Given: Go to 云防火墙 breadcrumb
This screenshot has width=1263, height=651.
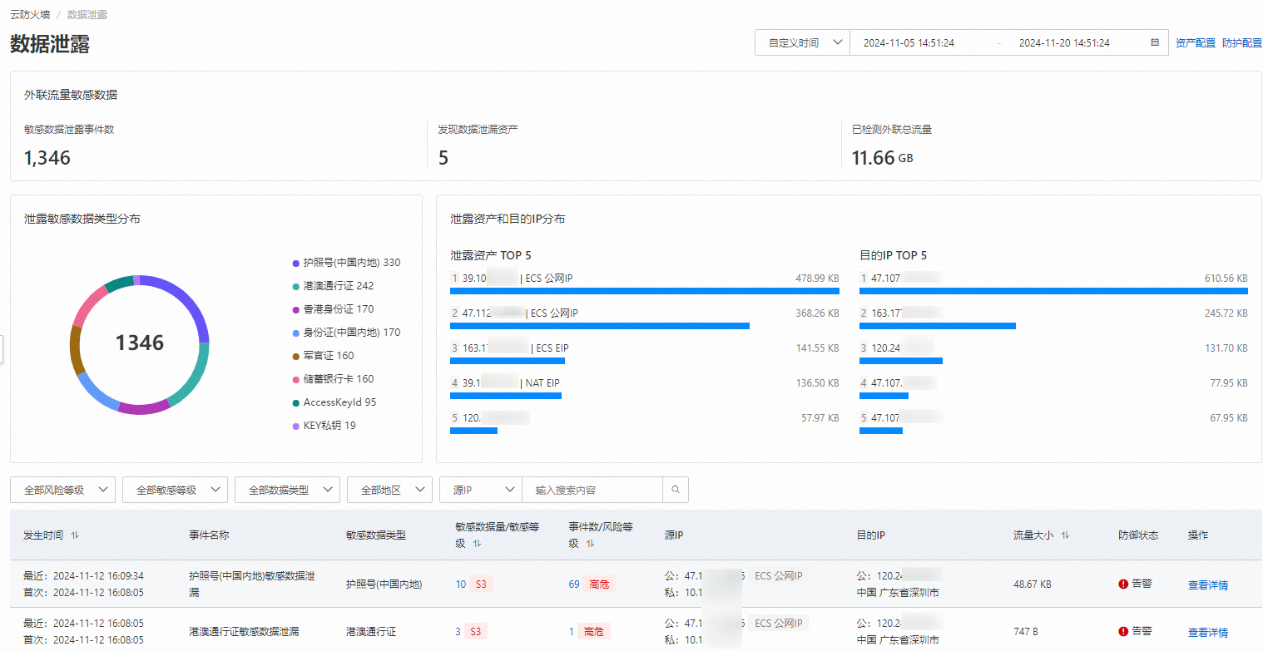Looking at the screenshot, I should pyautogui.click(x=29, y=15).
